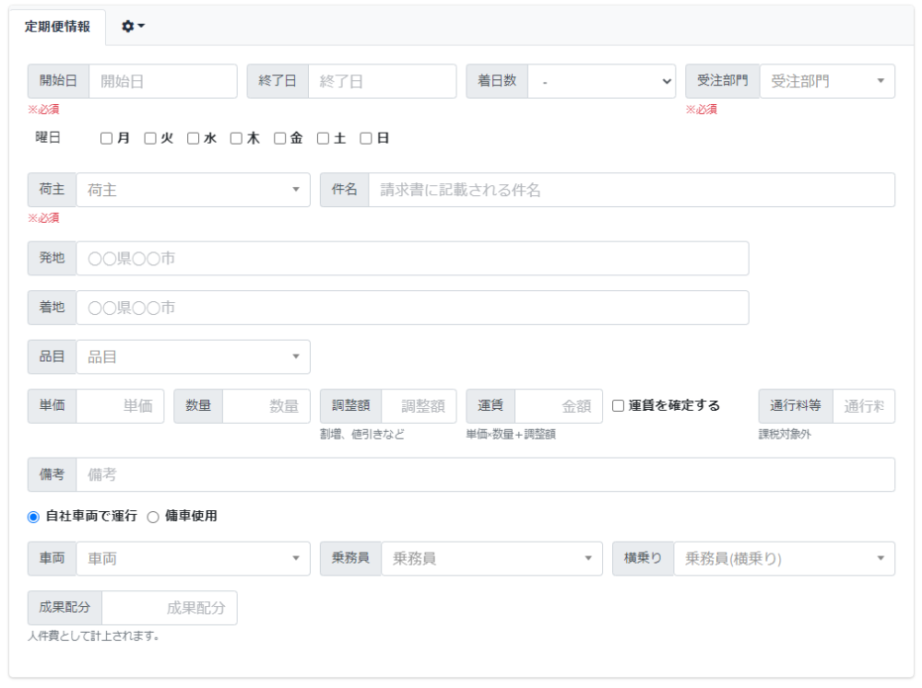Select the 自社車両で運行 radio button
Viewport: 922px width, 688px height.
click(x=34, y=517)
